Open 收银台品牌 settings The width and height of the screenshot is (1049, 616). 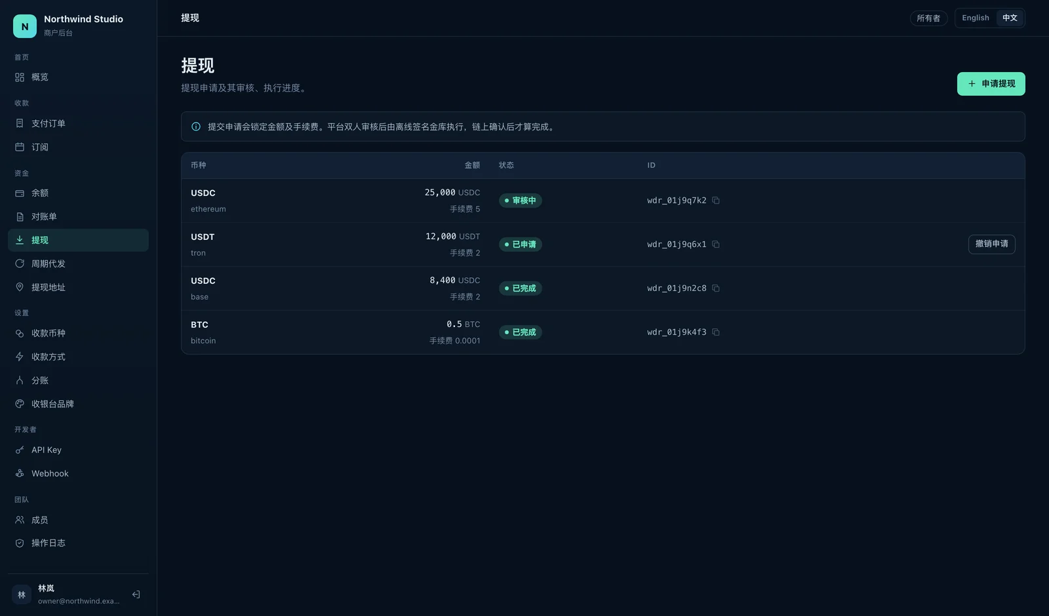coord(78,404)
